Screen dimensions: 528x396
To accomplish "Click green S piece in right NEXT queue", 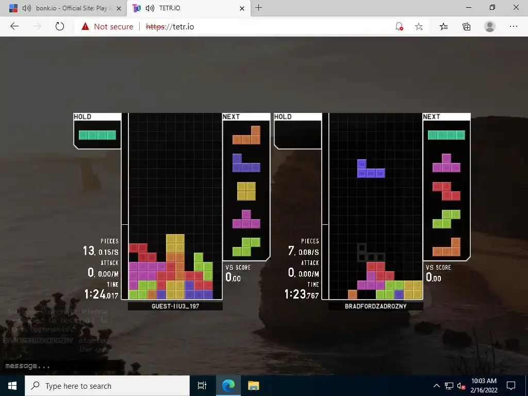I will [x=447, y=219].
